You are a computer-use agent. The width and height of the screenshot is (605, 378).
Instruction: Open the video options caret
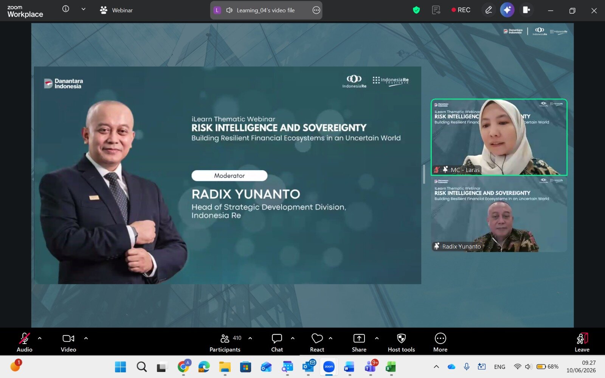tap(86, 338)
